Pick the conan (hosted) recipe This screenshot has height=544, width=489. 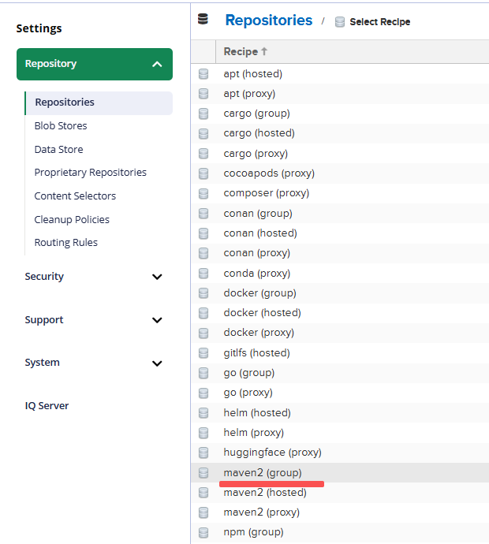260,233
